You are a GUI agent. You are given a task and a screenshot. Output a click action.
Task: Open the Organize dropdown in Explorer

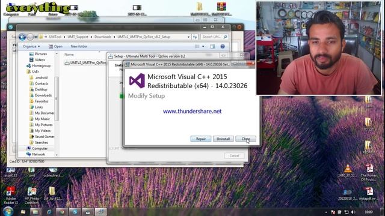click(31, 46)
